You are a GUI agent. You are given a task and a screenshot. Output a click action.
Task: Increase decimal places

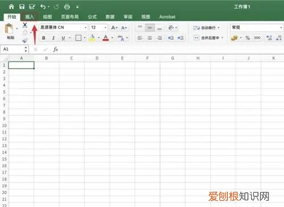[x=269, y=38]
